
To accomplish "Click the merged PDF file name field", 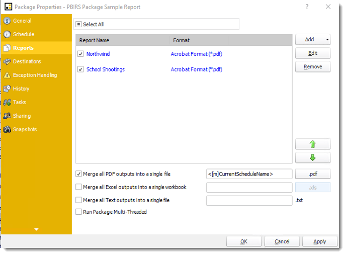I will click(249, 174).
